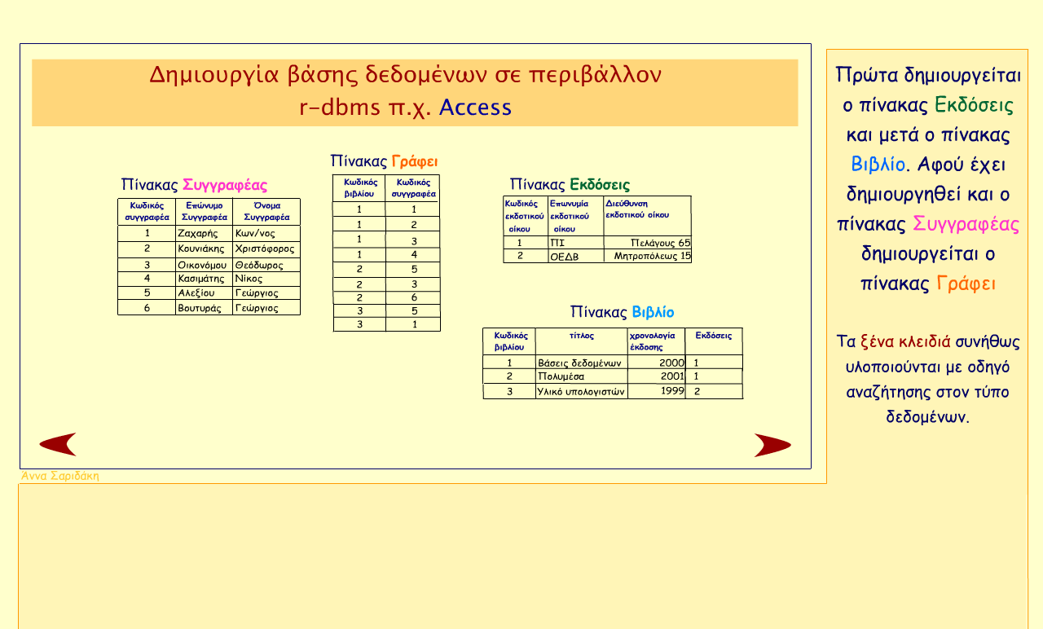Select the word Access in the title
1043x629 pixels.
coord(475,107)
